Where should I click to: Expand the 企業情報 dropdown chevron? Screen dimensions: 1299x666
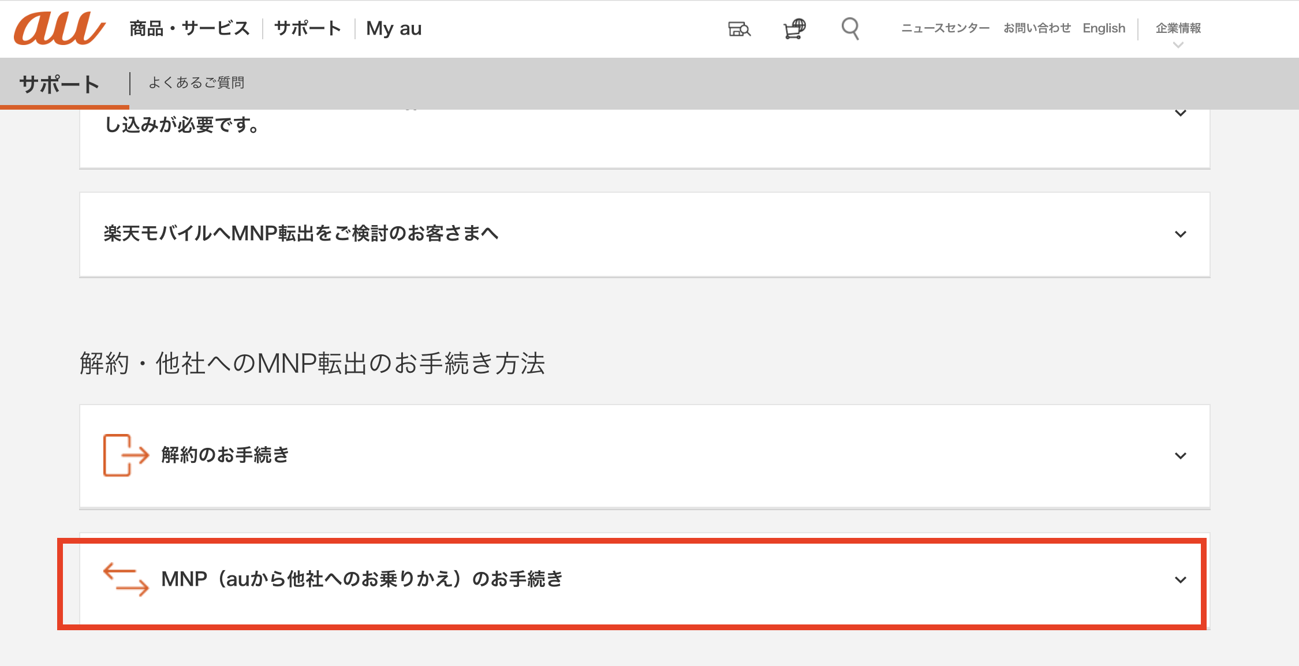(x=1178, y=45)
